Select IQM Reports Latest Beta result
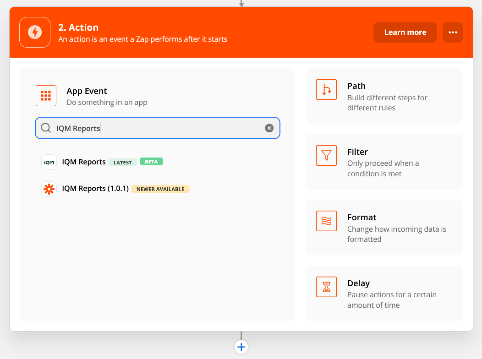 tap(84, 162)
